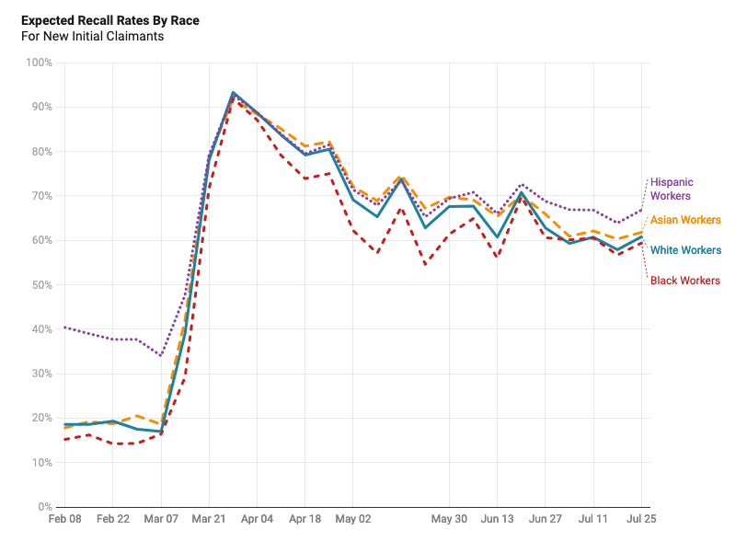Click the 80% y-axis label
The image size is (747, 541).
click(42, 152)
